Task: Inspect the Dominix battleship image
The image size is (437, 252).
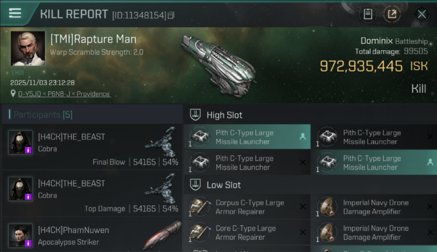Action: [x=218, y=66]
